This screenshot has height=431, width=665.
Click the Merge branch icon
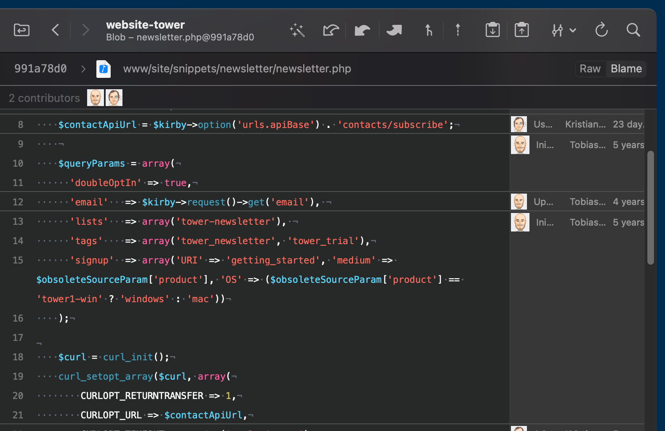pyautogui.click(x=428, y=30)
